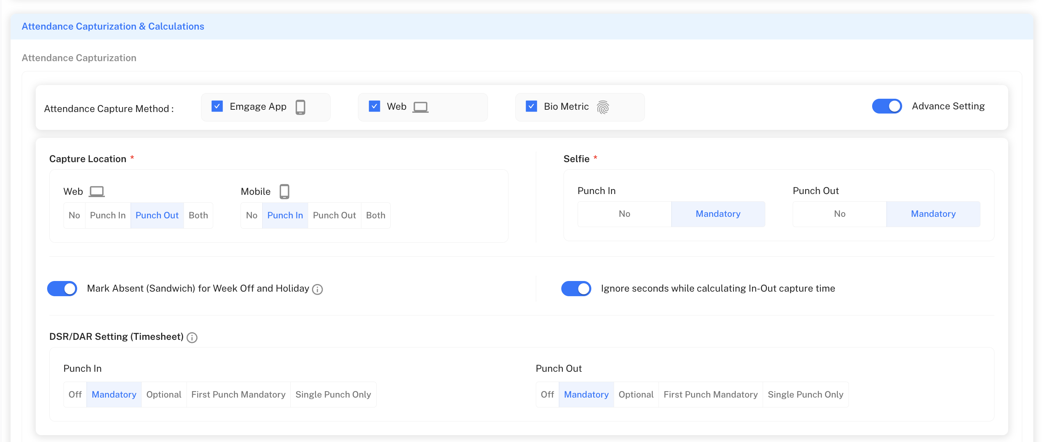Choose Single Punch Only for DSR Punch In
The height and width of the screenshot is (442, 1042).
pyautogui.click(x=333, y=394)
